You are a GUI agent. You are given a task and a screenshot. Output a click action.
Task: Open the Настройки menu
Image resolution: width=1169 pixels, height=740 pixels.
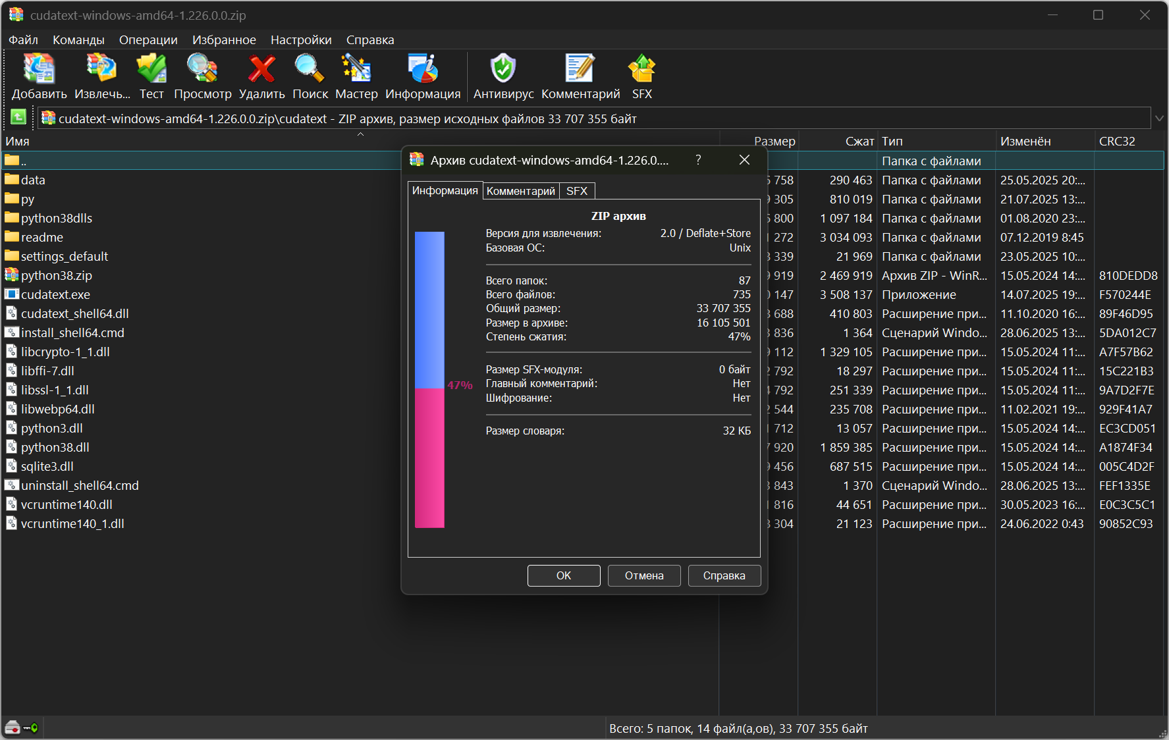[301, 40]
